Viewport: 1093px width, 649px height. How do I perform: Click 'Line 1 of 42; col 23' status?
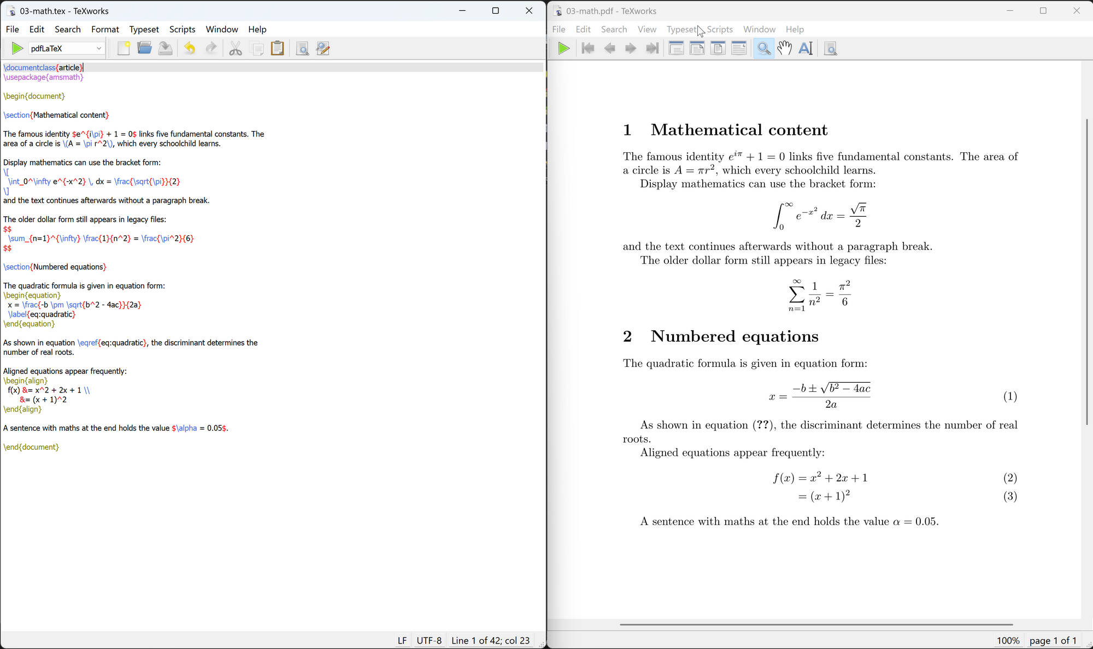491,640
